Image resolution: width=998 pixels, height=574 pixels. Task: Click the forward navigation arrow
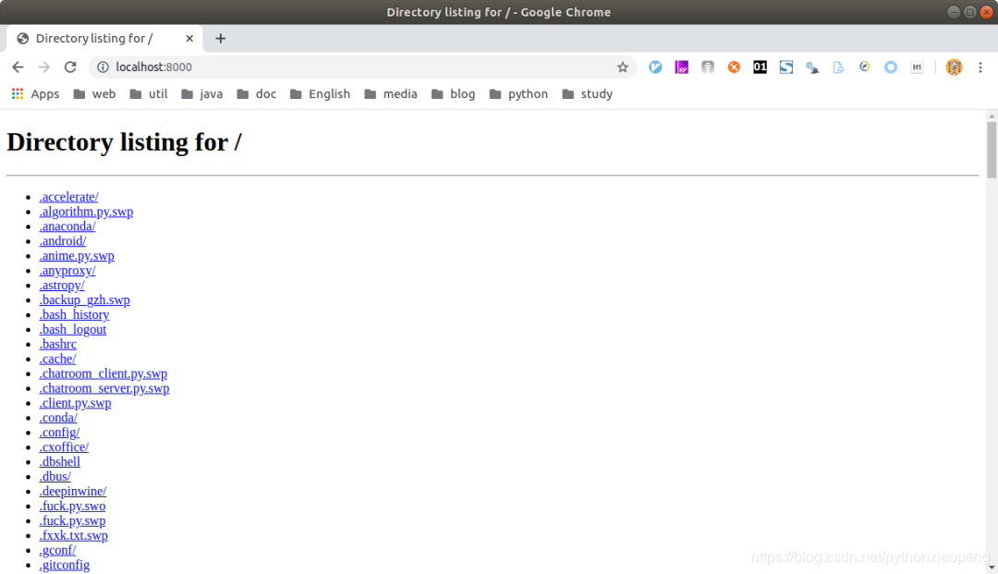pyautogui.click(x=44, y=67)
